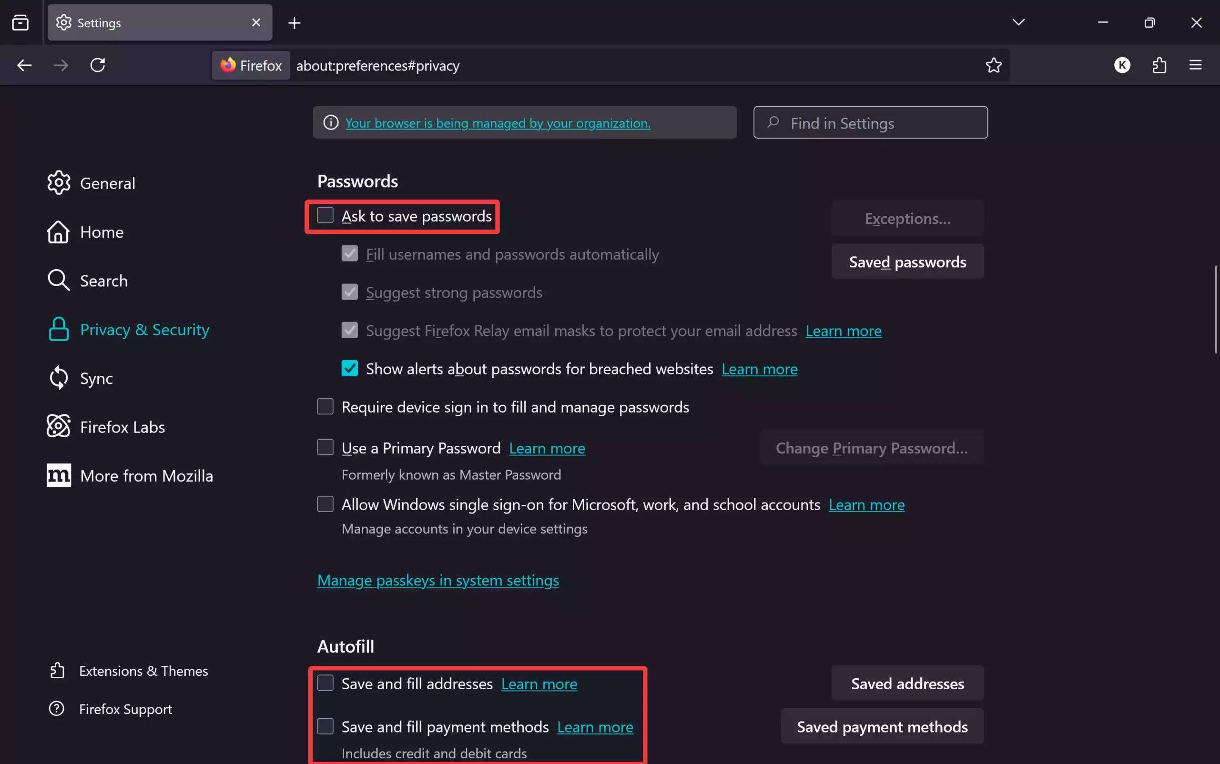1220x764 pixels.
Task: Open Extensions & Themes
Action: [x=143, y=671]
